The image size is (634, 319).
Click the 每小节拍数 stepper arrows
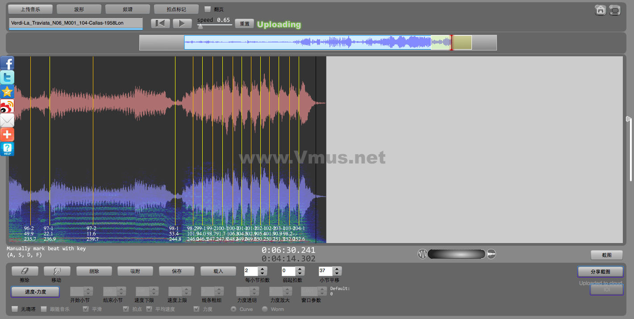coord(263,271)
